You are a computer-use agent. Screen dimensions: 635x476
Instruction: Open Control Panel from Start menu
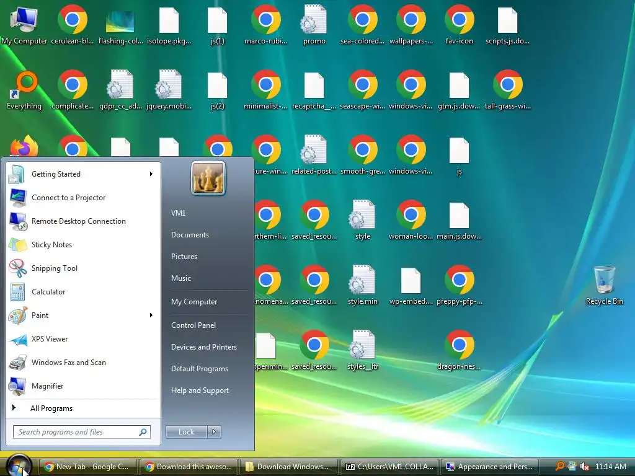(x=193, y=325)
